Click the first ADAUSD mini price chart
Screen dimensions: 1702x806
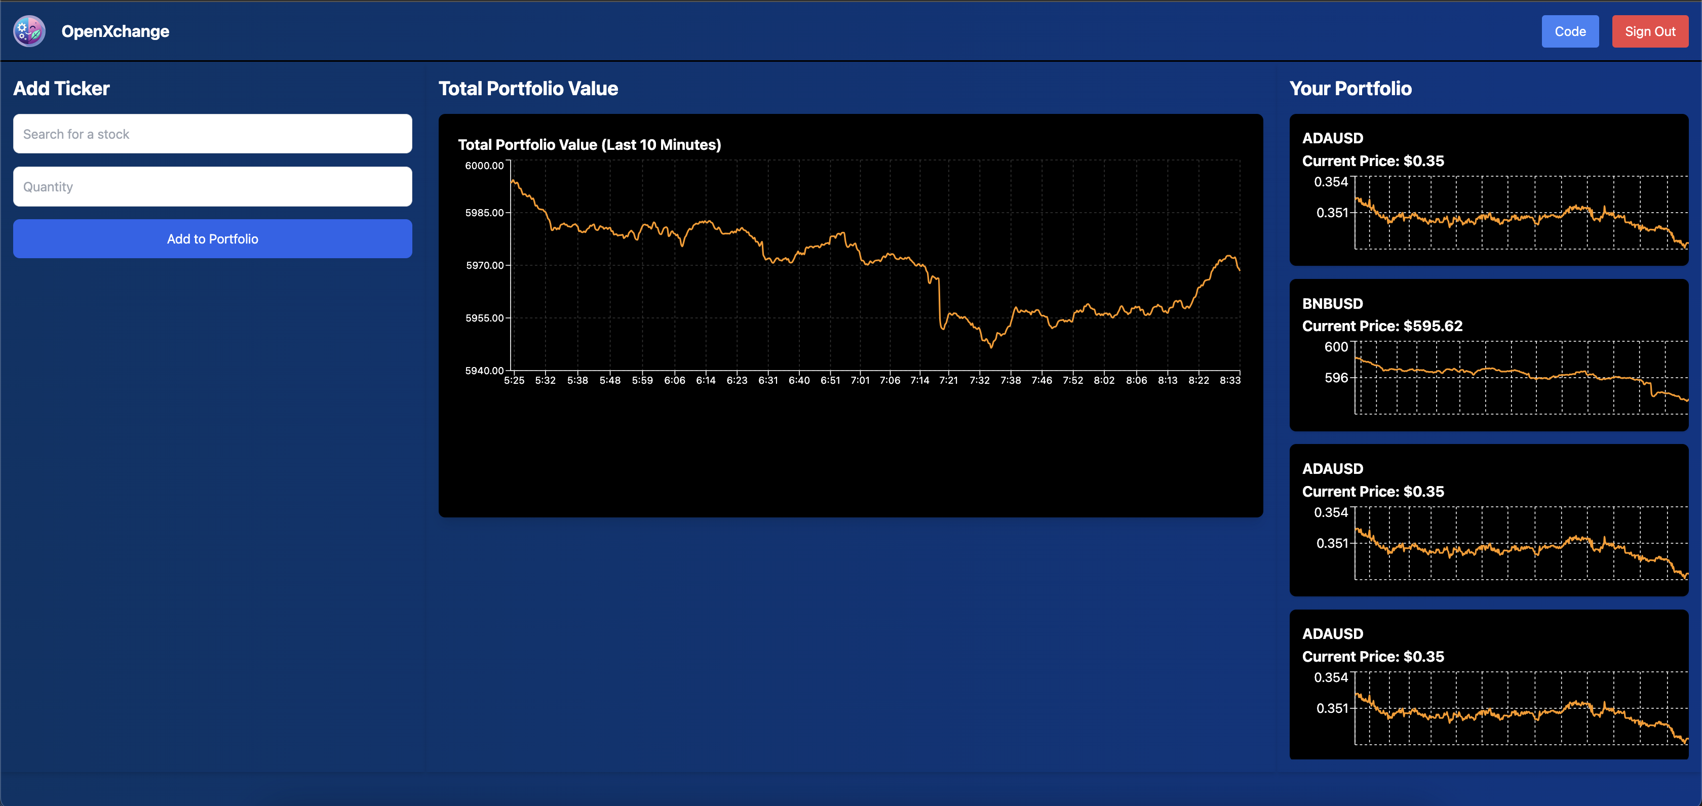click(x=1520, y=213)
